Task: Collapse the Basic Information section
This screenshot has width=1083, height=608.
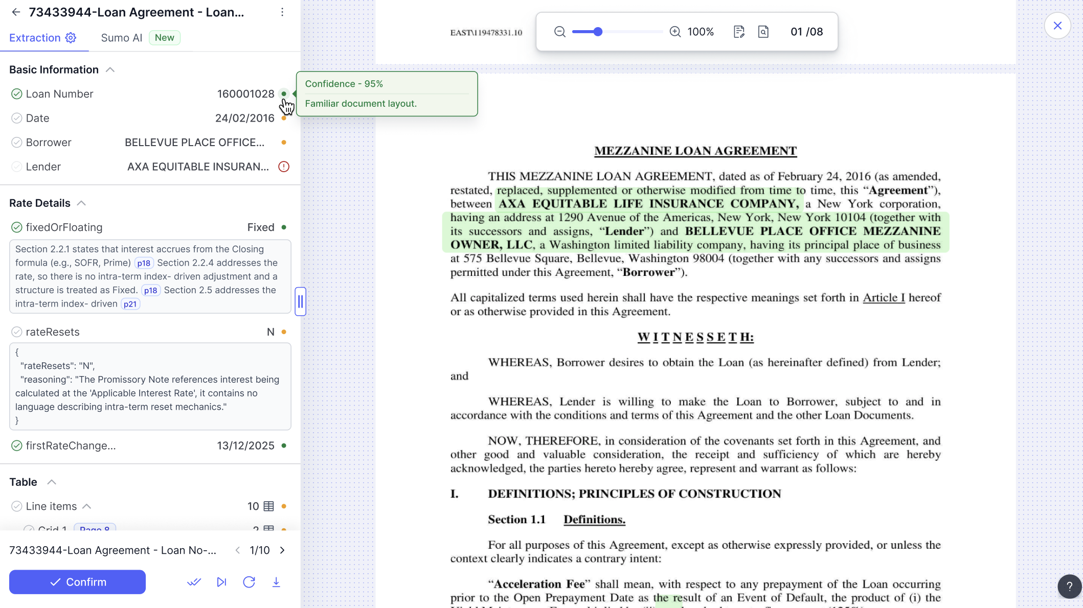Action: pyautogui.click(x=110, y=70)
